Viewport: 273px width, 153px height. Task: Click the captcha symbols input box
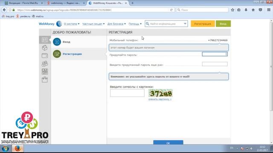tap(127, 93)
